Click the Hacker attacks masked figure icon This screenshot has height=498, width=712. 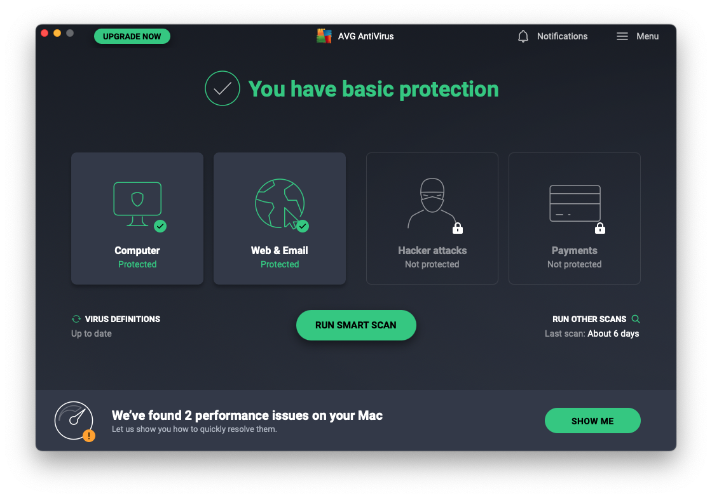432,203
